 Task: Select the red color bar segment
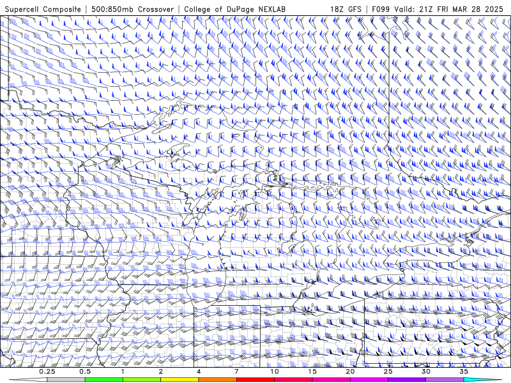point(255,380)
